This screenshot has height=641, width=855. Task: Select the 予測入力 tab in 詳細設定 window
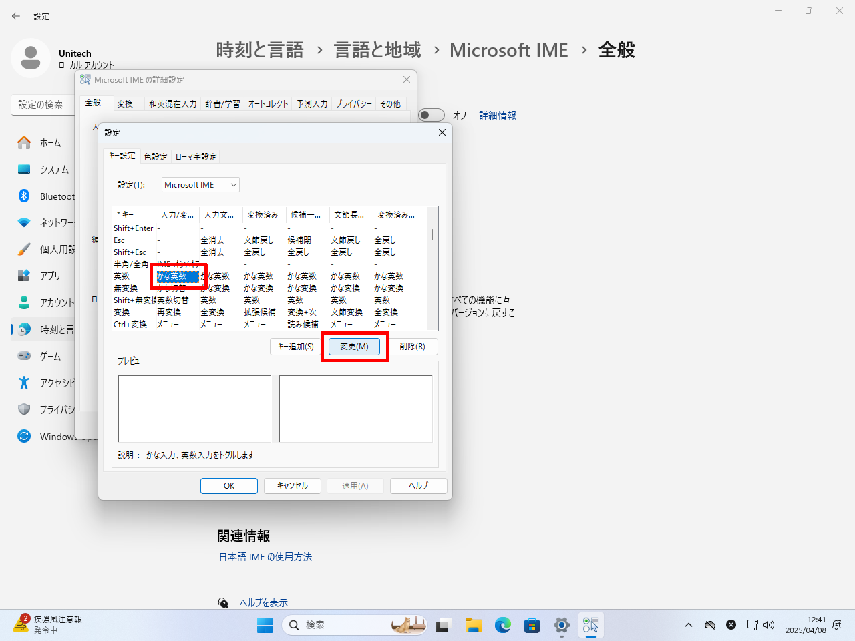click(312, 103)
